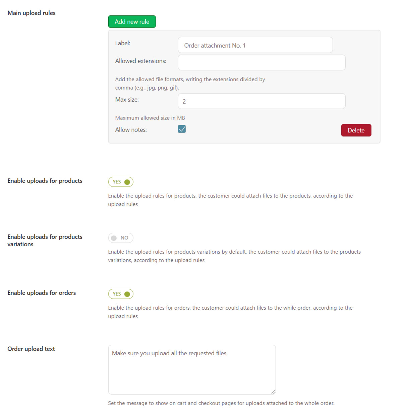Turn off uploads for orders toggle
Screen dimensions: 401x418
coord(121,294)
